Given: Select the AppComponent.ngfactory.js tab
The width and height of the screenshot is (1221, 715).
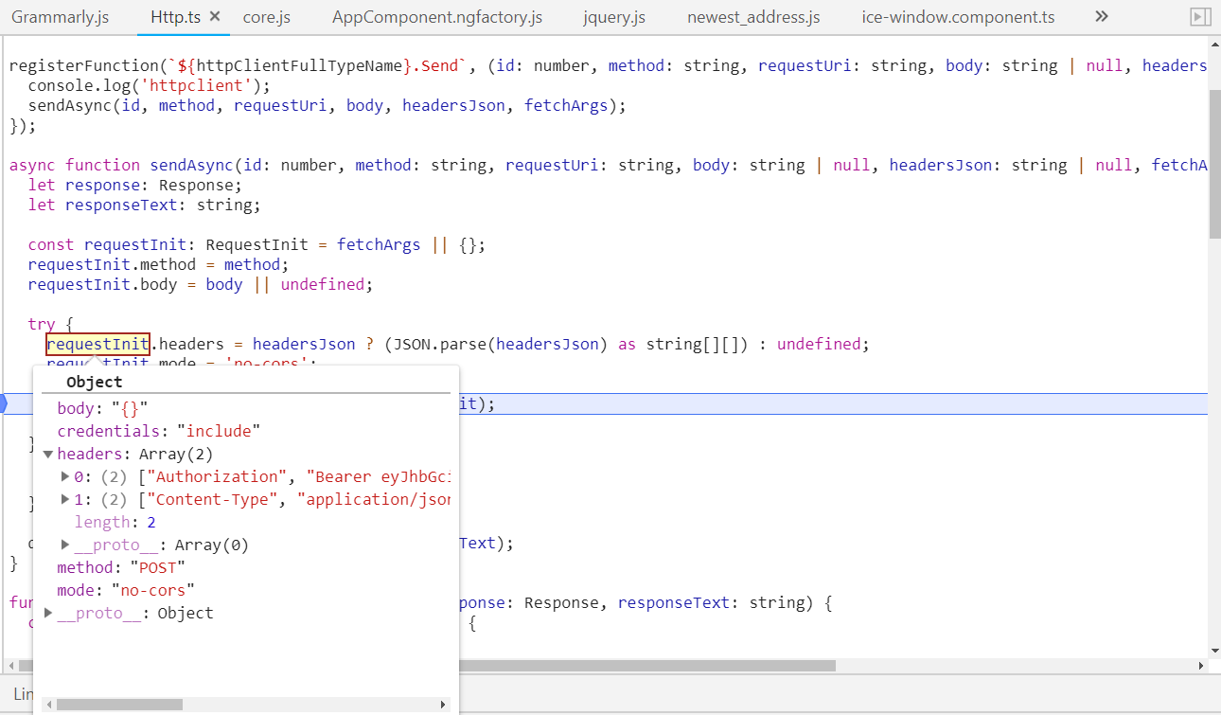Looking at the screenshot, I should 436,16.
